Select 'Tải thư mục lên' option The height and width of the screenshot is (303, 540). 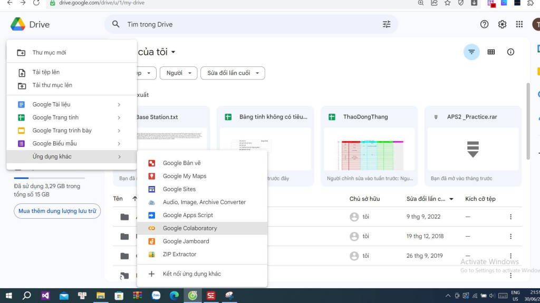point(72,85)
